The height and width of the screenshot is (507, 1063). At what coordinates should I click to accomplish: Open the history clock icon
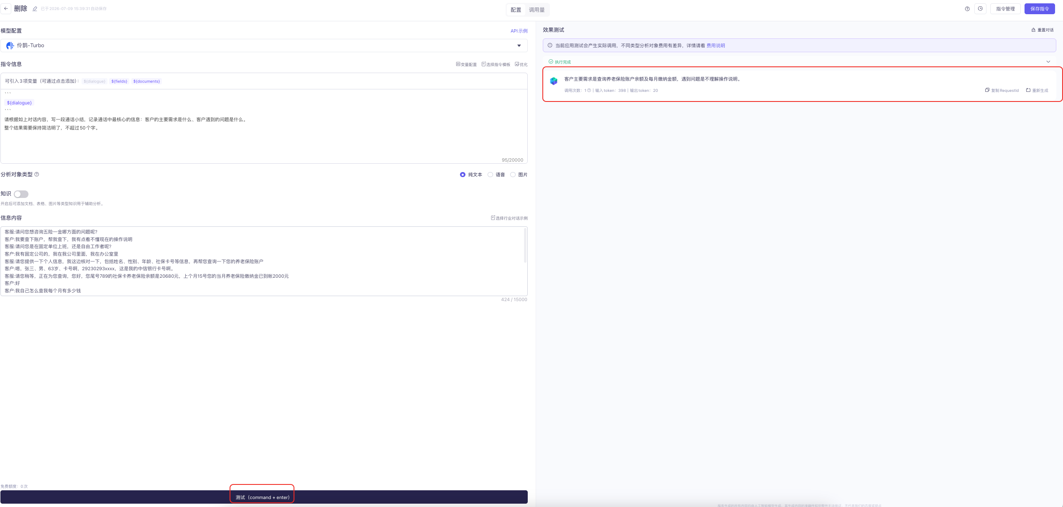pos(980,9)
